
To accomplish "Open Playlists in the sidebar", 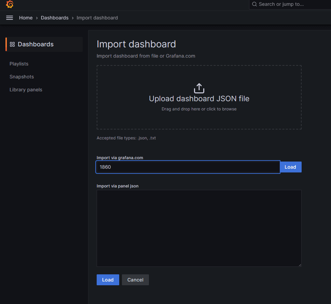I will click(19, 64).
